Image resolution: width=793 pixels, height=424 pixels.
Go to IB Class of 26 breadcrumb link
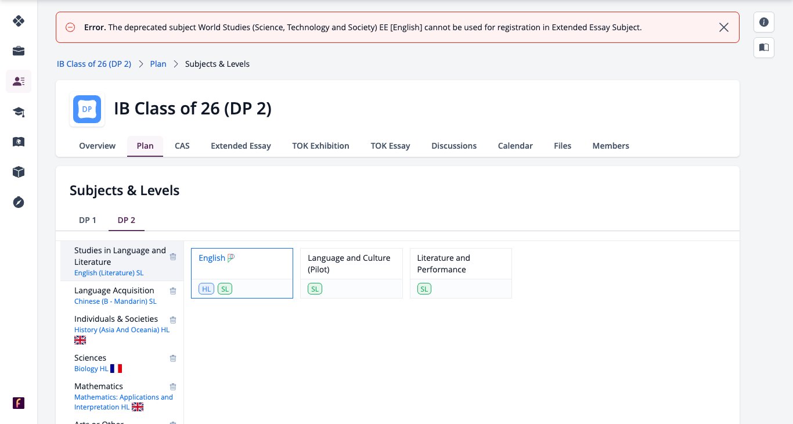[94, 64]
